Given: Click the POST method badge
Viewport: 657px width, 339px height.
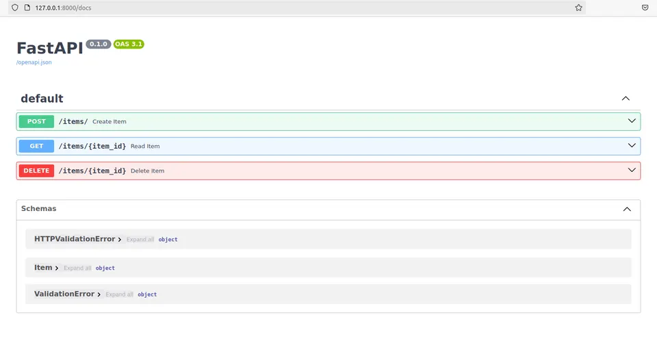Looking at the screenshot, I should [36, 121].
